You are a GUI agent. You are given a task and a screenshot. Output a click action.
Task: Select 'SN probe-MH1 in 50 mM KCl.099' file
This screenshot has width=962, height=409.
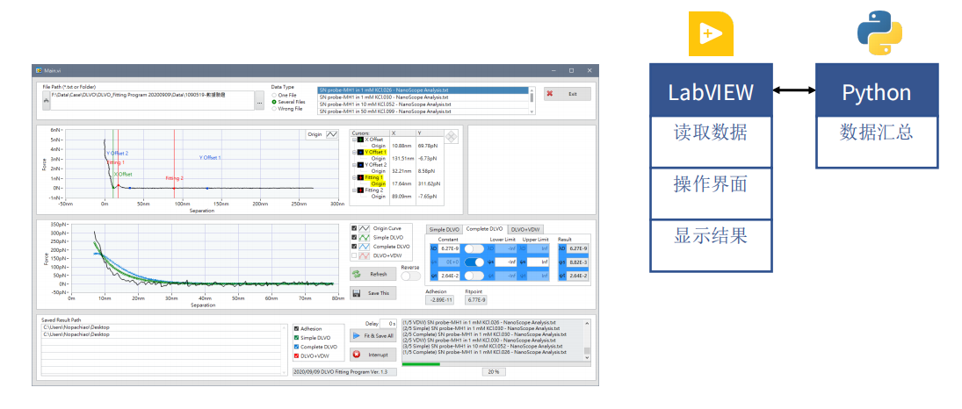[423, 111]
